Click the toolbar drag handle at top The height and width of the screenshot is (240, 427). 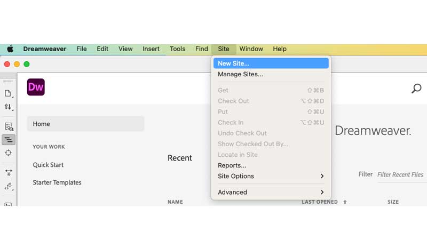[8, 81]
